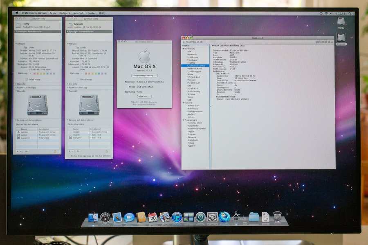Collapse Nätverk tree in System Profiler
Viewport: 368px width, 245px height.
pos(184,103)
